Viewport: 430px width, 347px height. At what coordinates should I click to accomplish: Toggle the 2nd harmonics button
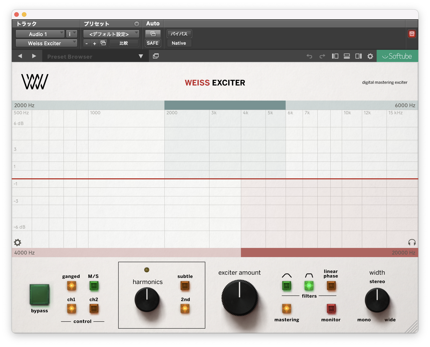point(185,309)
